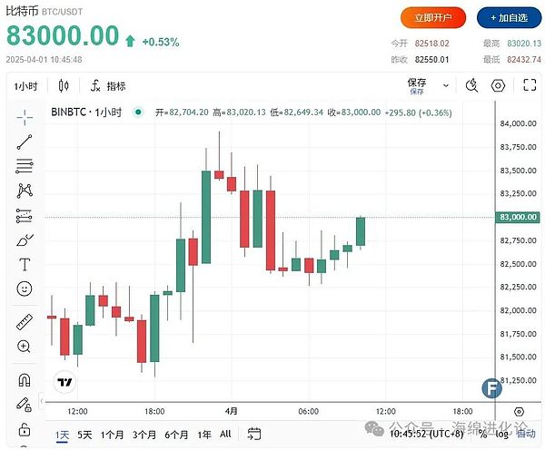Image resolution: width=545 pixels, height=450 pixels.
Task: Select the text annotation tool
Action: click(x=25, y=265)
